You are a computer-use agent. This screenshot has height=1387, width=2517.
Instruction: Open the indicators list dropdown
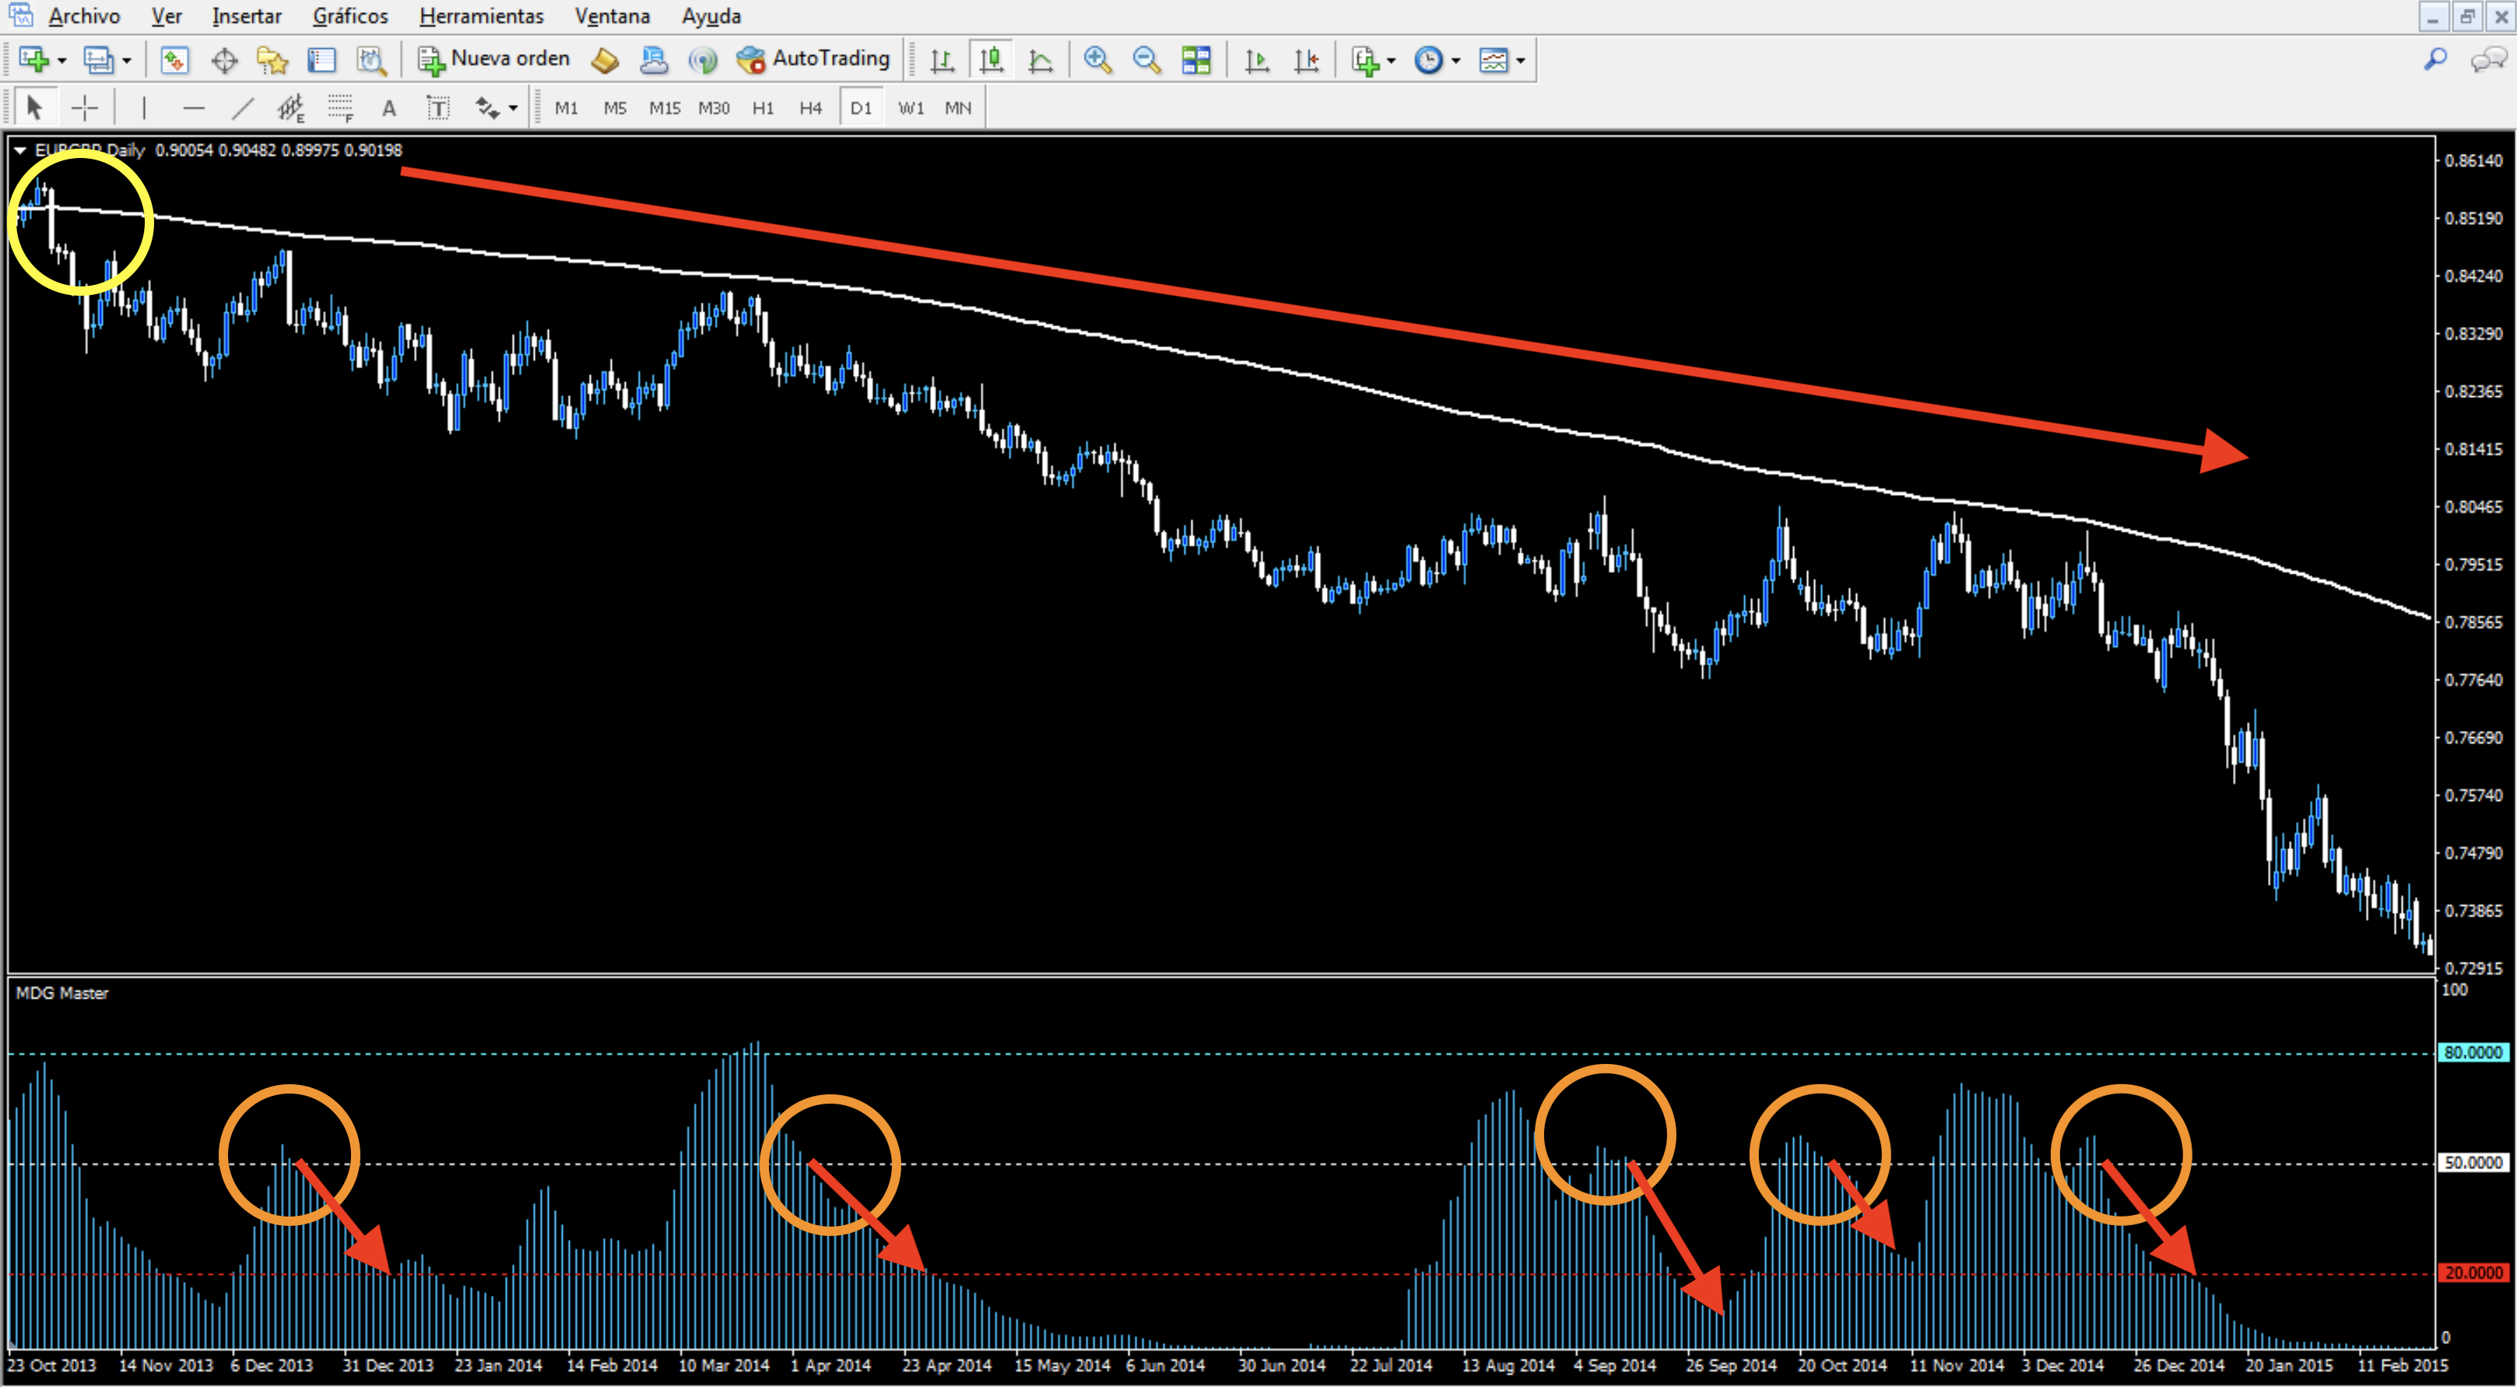[x=1392, y=61]
